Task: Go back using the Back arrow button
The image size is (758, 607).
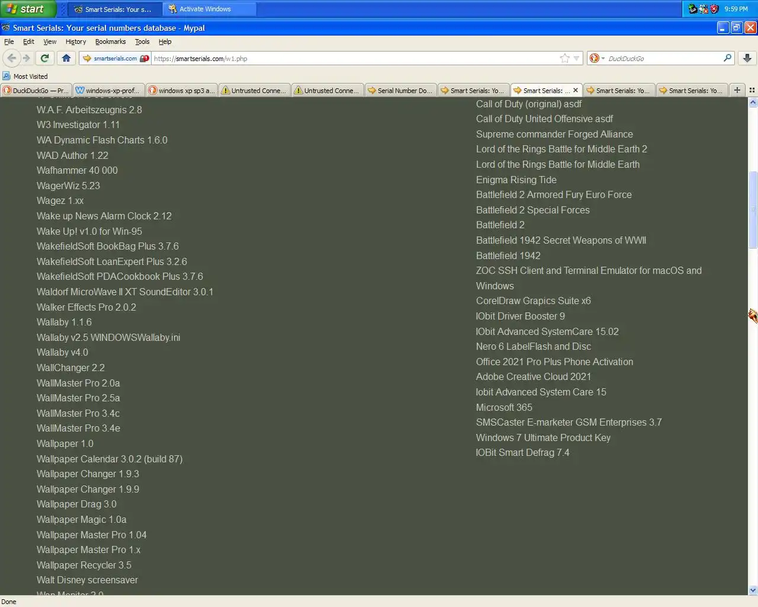Action: pos(11,58)
